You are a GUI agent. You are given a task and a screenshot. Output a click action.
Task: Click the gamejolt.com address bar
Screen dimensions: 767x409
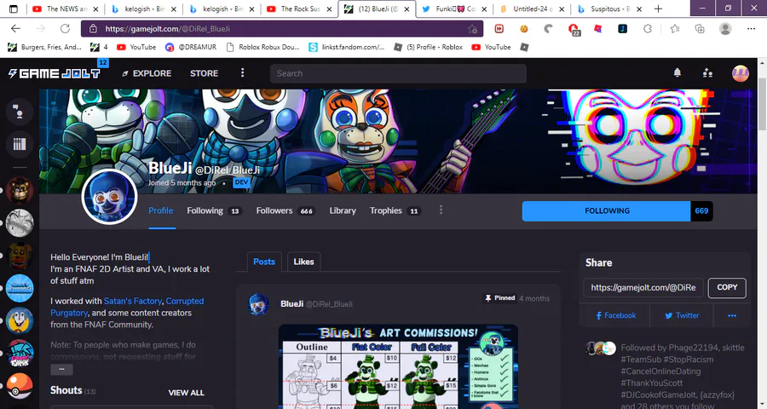tap(282, 29)
